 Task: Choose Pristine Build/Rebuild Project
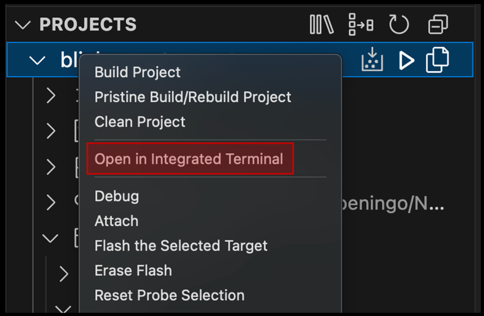pyautogui.click(x=192, y=97)
